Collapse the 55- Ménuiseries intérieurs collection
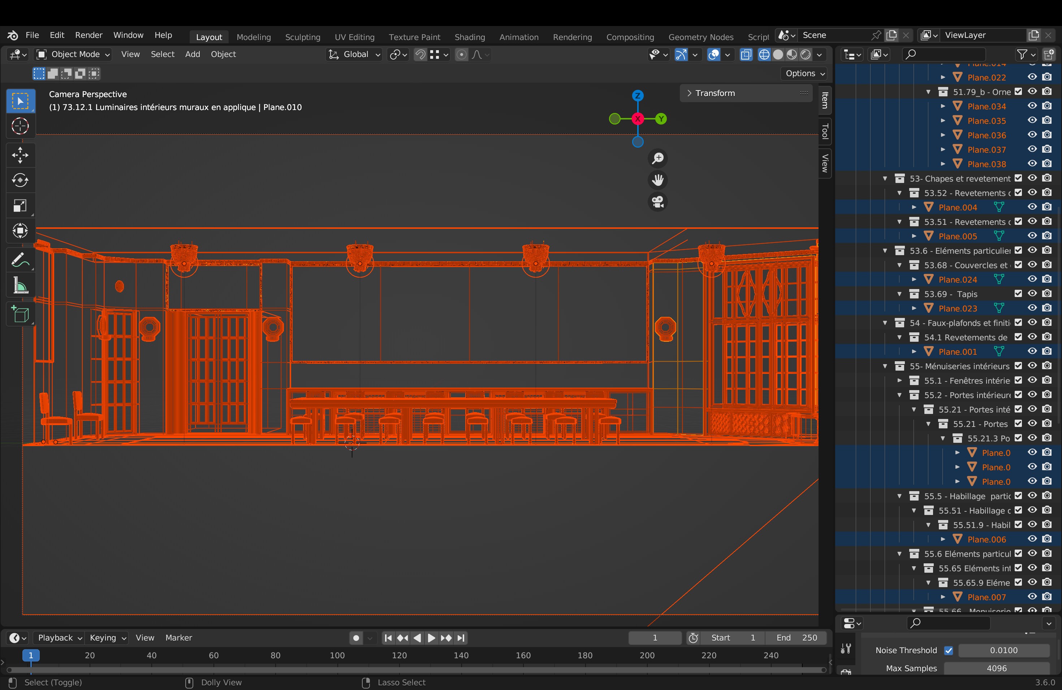 pos(885,366)
